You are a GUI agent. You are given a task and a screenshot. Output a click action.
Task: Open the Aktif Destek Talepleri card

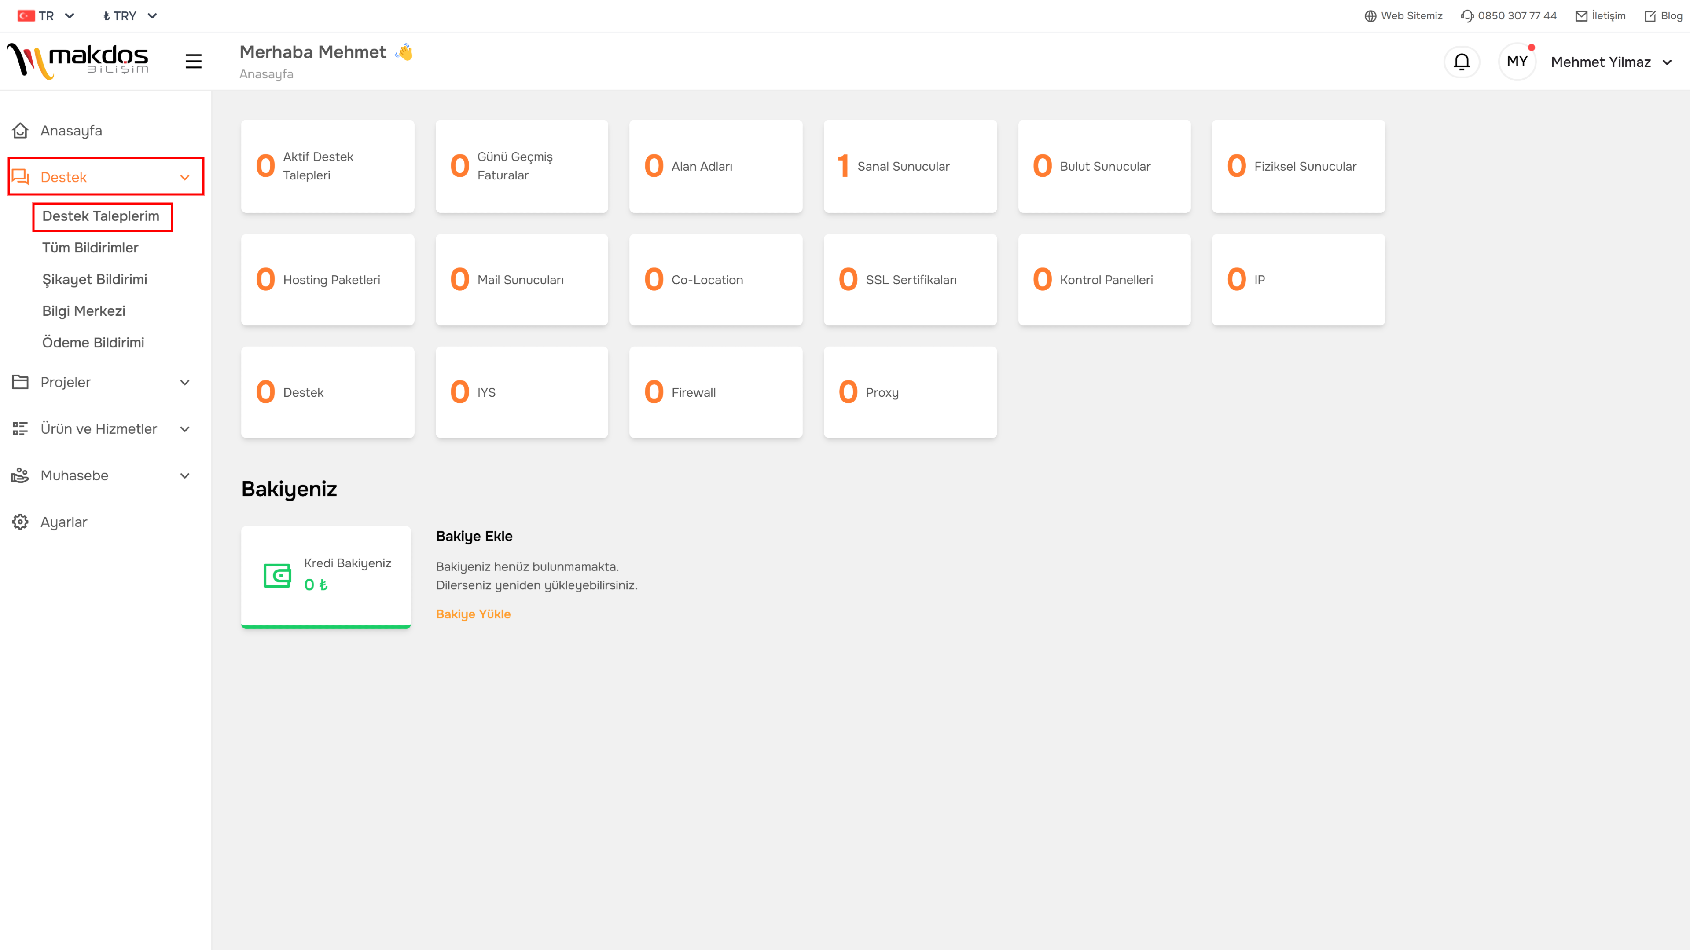point(327,166)
